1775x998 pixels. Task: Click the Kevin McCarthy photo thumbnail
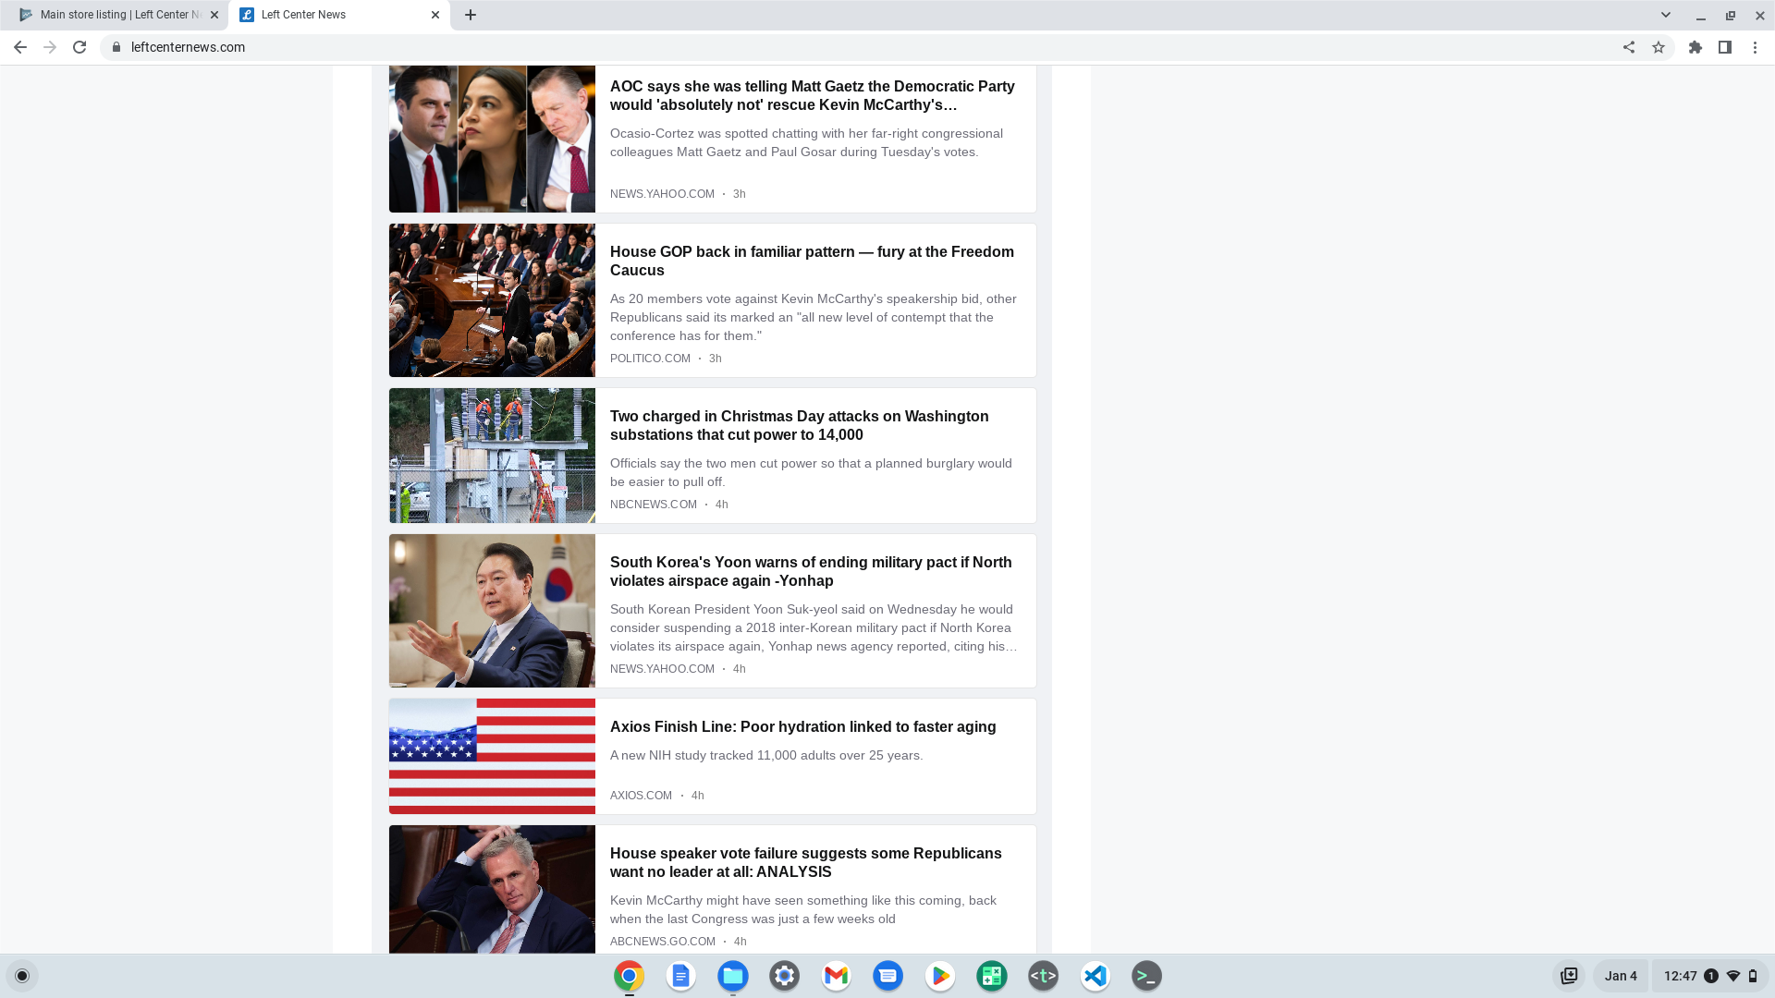tap(492, 890)
